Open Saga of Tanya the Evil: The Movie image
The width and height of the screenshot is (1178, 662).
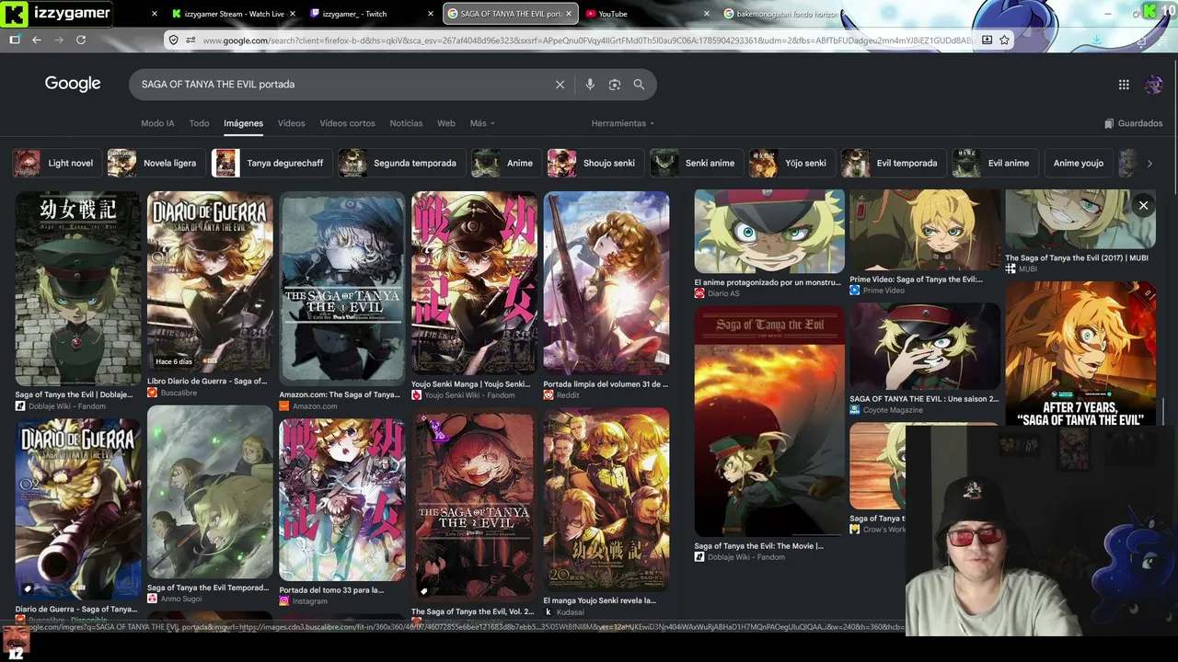(x=769, y=421)
